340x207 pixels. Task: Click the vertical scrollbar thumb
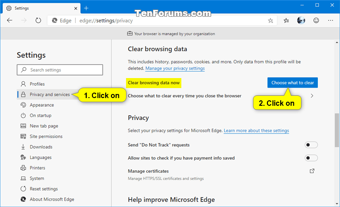tap(337, 130)
